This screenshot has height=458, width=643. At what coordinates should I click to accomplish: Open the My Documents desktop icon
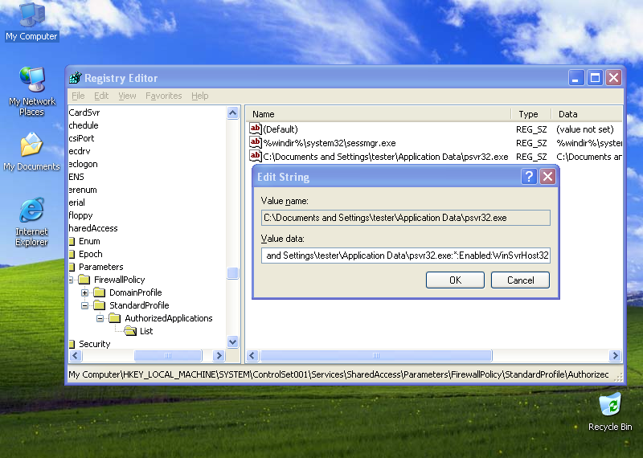point(31,151)
